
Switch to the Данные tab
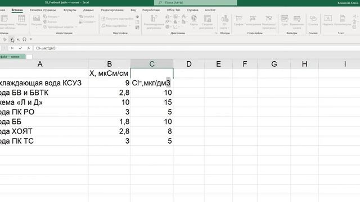tap(88, 10)
